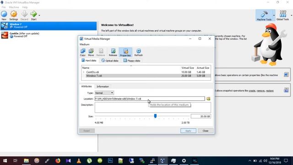Open the Windows Start menu
The width and height of the screenshot is (293, 165).
tap(5, 161)
